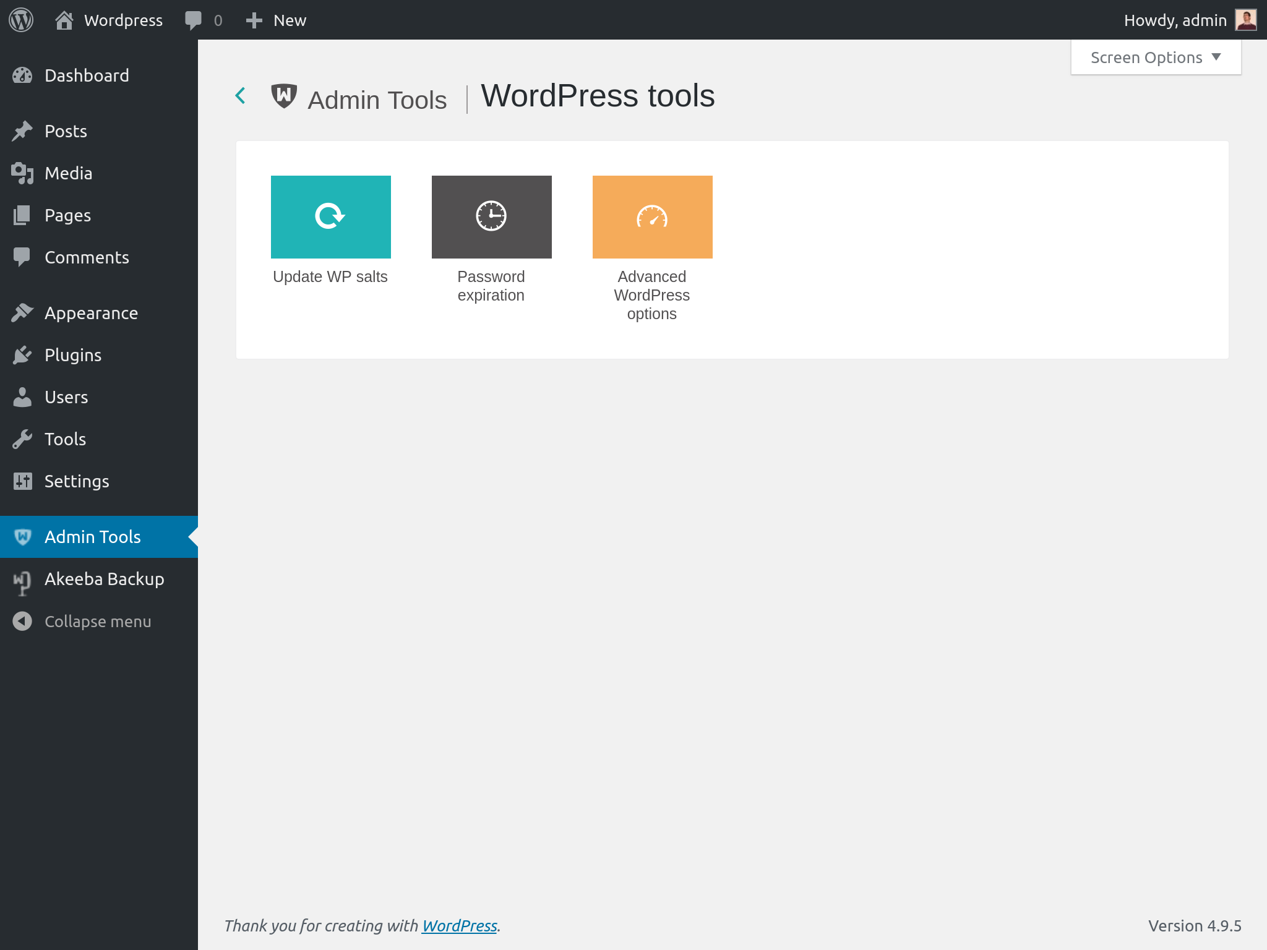Expand the Screen Options dropdown
The image size is (1267, 950).
click(x=1155, y=58)
